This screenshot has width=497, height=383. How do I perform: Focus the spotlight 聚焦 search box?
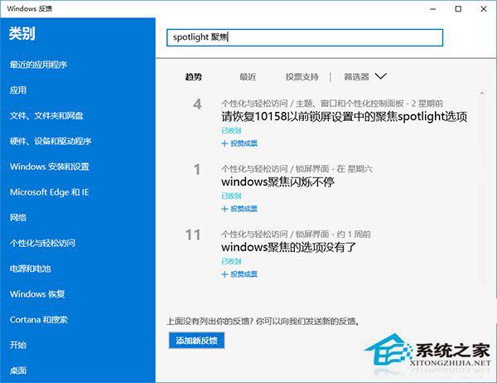305,37
